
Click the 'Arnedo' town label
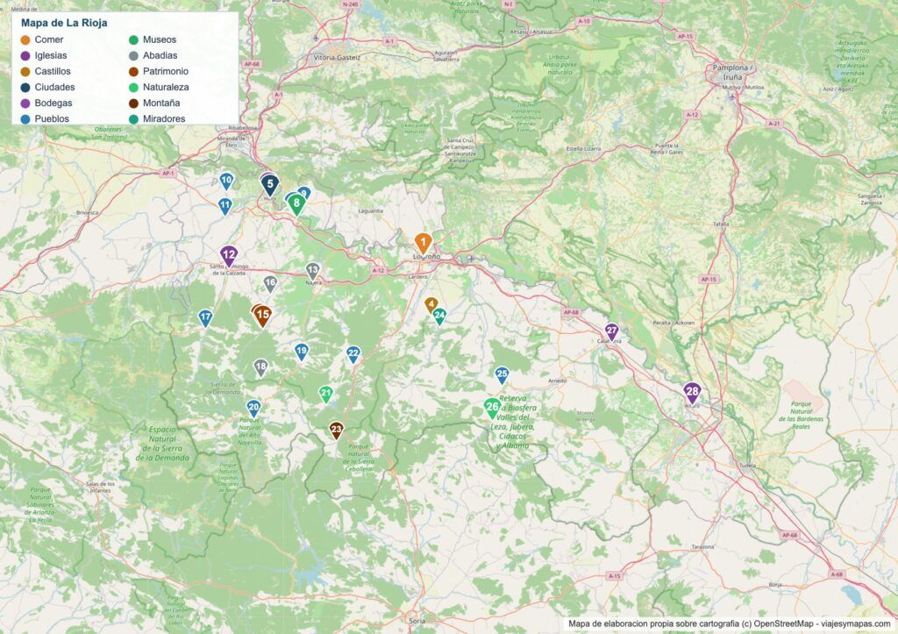tap(557, 381)
